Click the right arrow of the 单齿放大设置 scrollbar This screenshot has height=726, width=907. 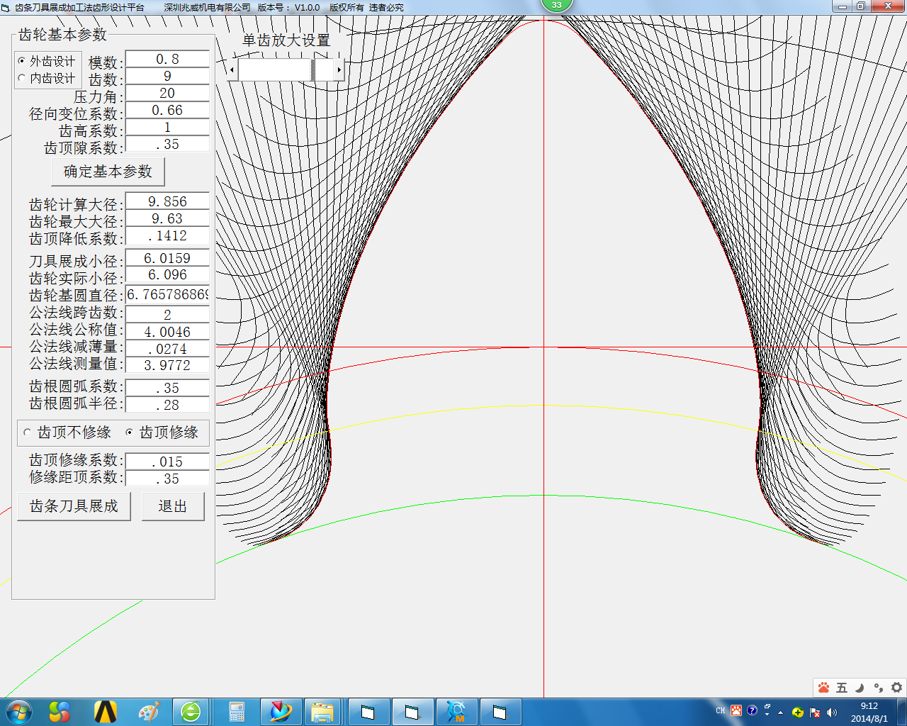[x=339, y=69]
